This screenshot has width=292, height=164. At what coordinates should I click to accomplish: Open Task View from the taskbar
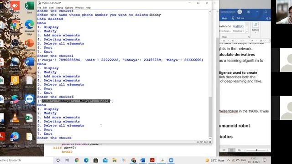[x=67, y=160]
